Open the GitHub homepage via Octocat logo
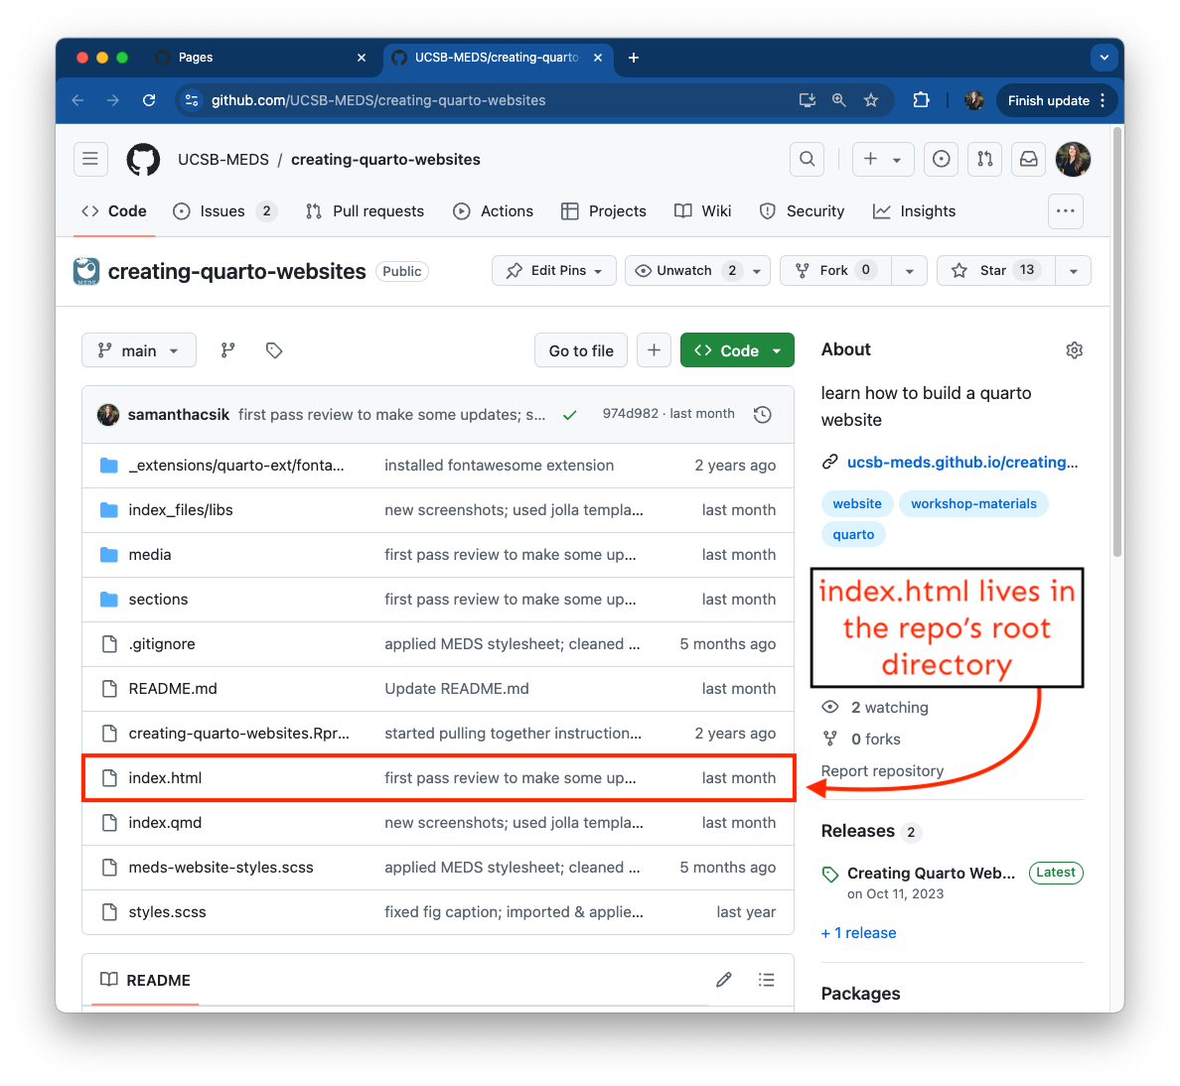Viewport: 1180px width, 1086px height. coord(143,159)
